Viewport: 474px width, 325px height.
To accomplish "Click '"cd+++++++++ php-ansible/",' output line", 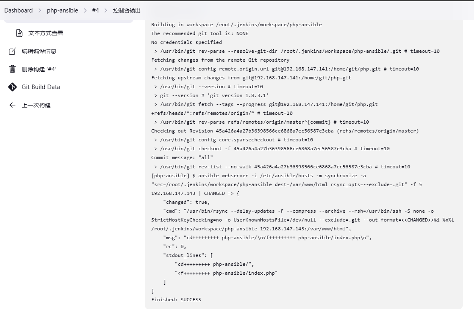I will point(214,264).
